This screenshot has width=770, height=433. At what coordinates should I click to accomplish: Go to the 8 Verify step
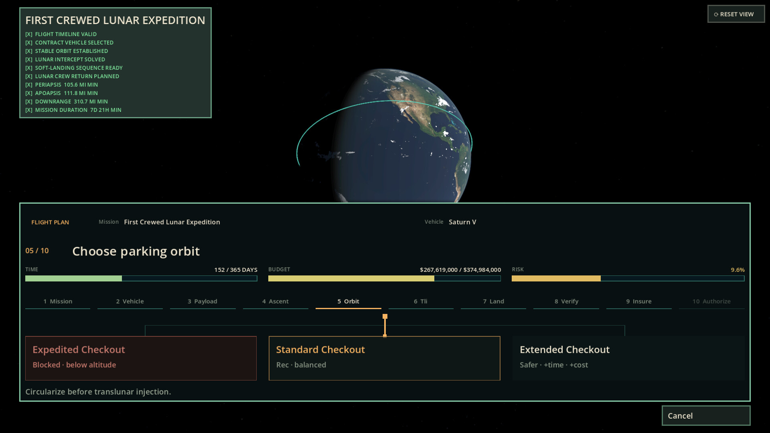(x=566, y=301)
